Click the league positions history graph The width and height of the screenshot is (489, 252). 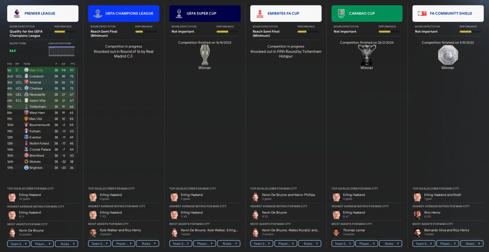62,52
